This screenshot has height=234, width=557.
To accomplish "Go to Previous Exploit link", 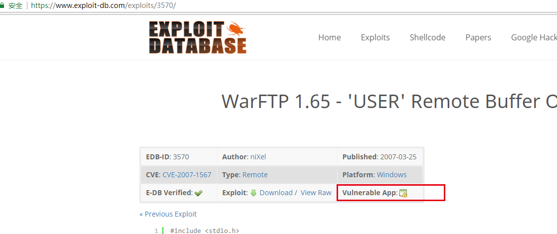I will click(168, 214).
